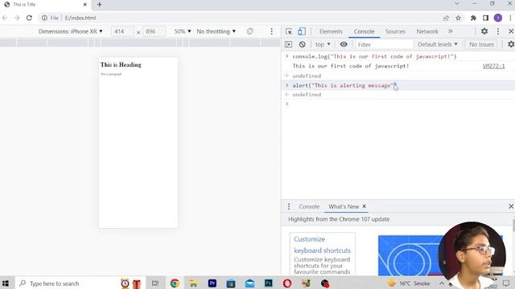Switch to the Network tab
515x289 pixels.
[427, 31]
